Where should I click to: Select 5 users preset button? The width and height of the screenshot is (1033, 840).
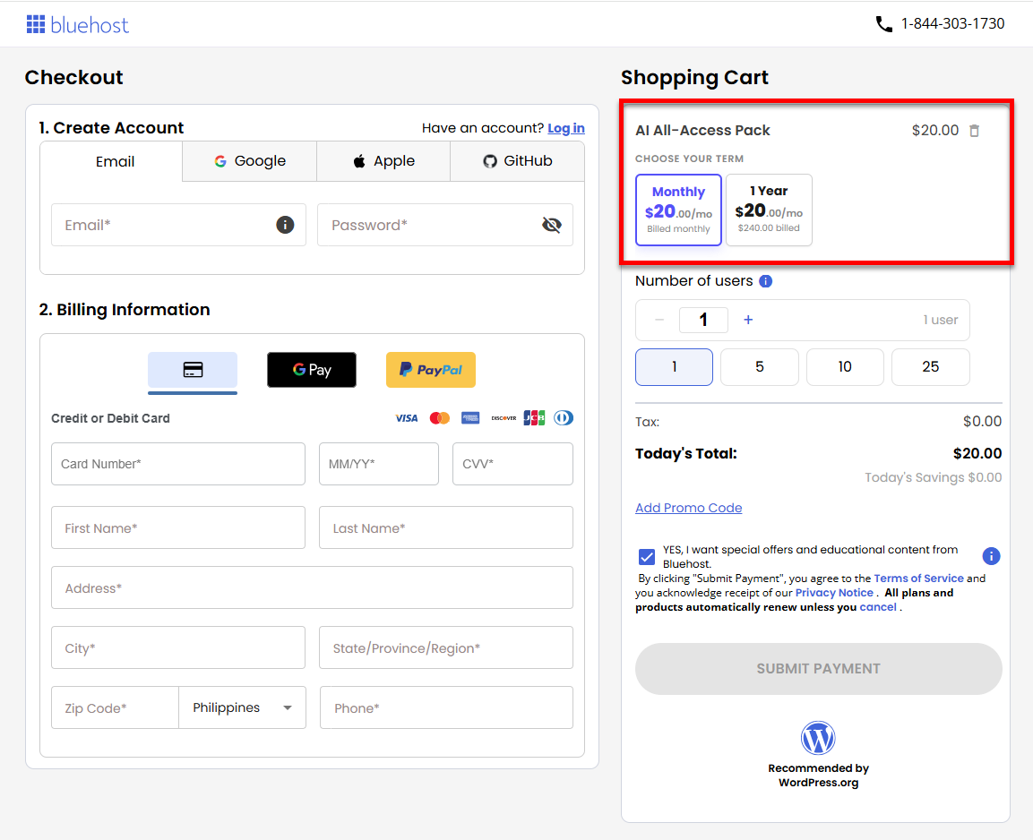(x=760, y=366)
